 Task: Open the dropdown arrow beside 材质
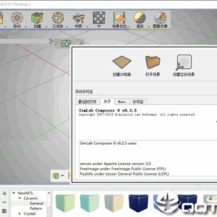point(87,27)
